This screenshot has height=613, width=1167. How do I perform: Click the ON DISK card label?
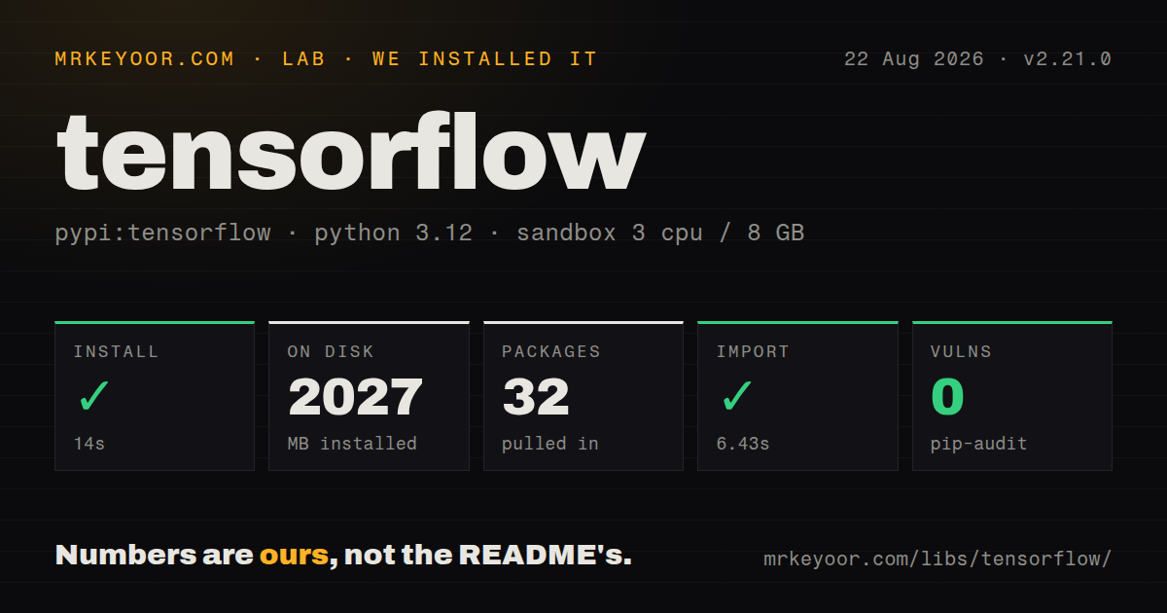[331, 352]
